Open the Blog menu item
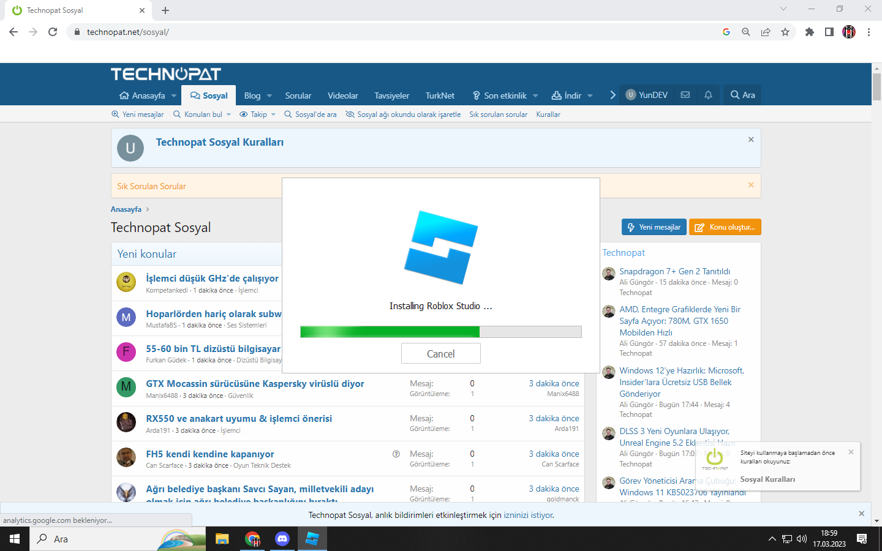882x551 pixels. coord(252,96)
